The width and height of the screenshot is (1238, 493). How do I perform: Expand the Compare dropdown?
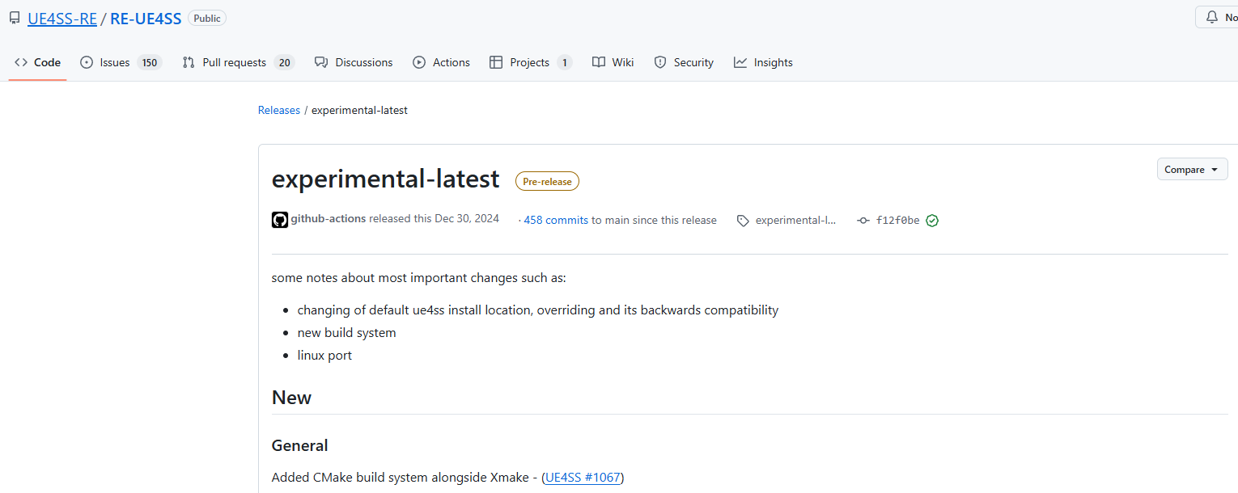[x=1192, y=170]
